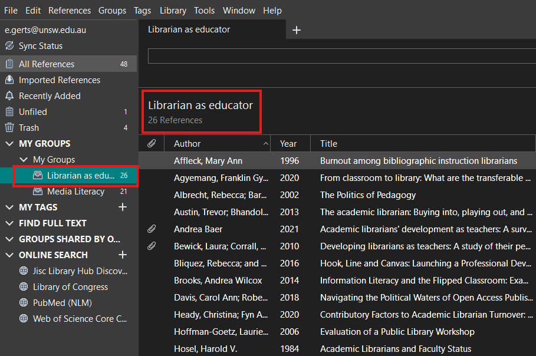
Task: Click the Library of Congress search icon
Action: tap(22, 286)
